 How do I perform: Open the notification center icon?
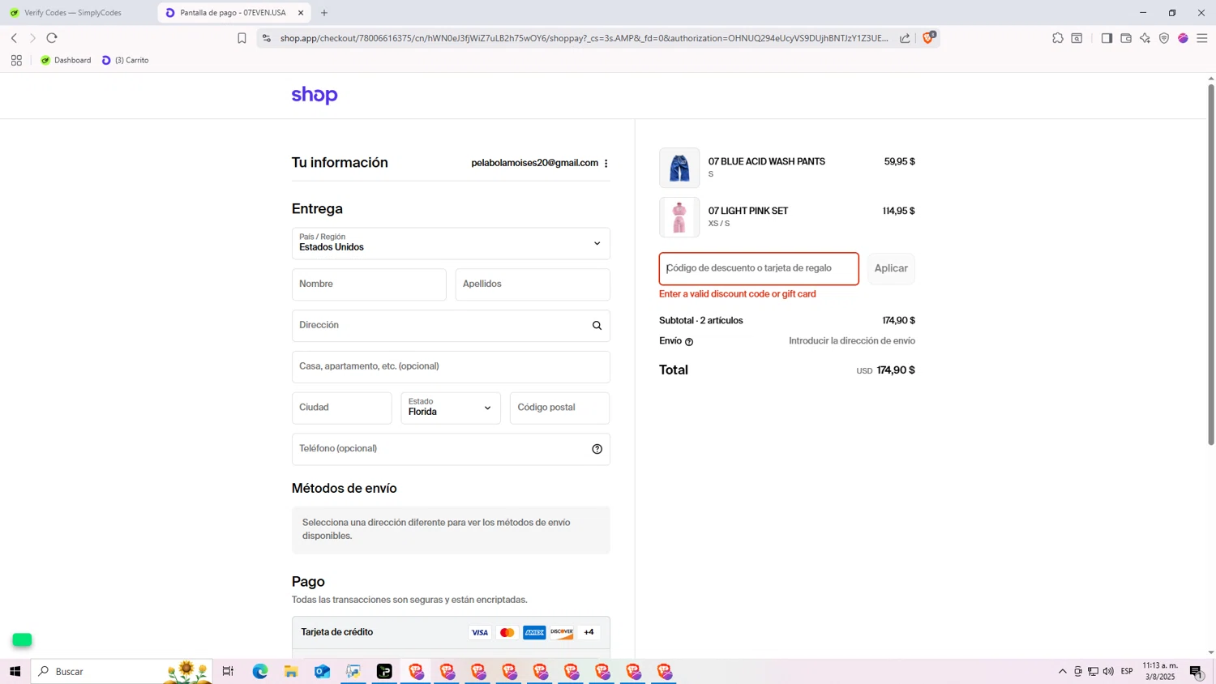(x=1196, y=671)
